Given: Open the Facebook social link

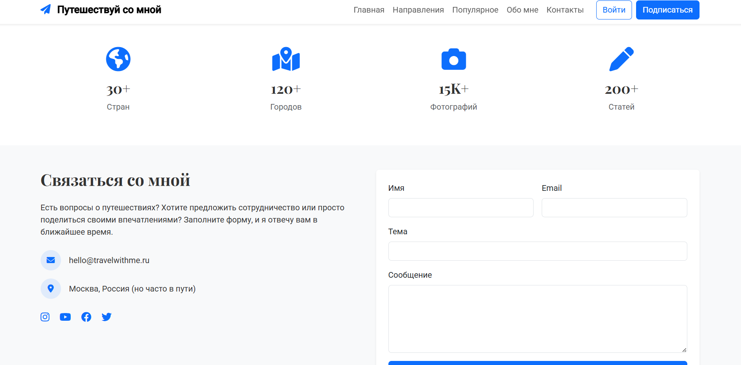Looking at the screenshot, I should [x=86, y=317].
